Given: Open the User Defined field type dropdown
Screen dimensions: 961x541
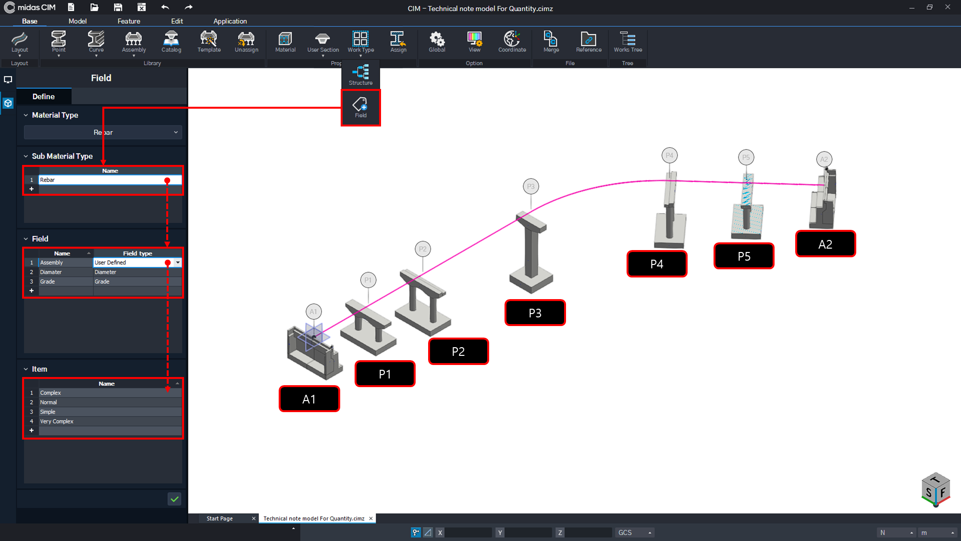Looking at the screenshot, I should [178, 263].
